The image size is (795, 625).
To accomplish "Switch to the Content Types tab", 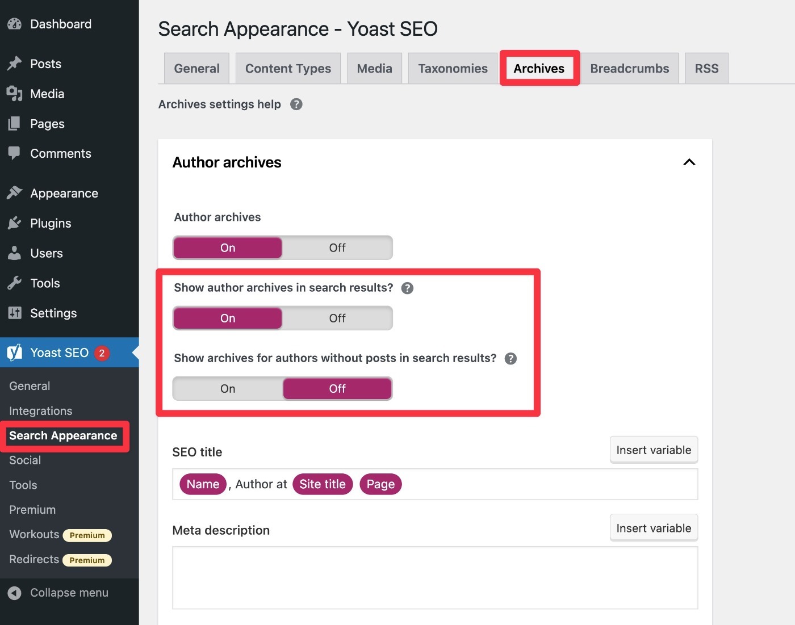I will click(288, 69).
